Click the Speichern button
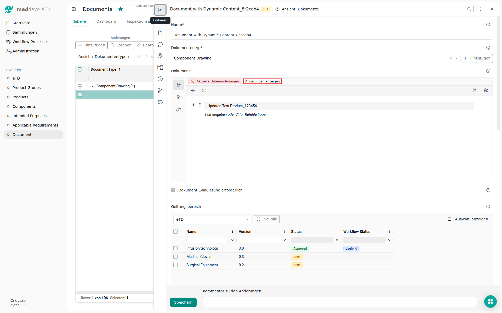The height and width of the screenshot is (313, 502). click(x=183, y=302)
